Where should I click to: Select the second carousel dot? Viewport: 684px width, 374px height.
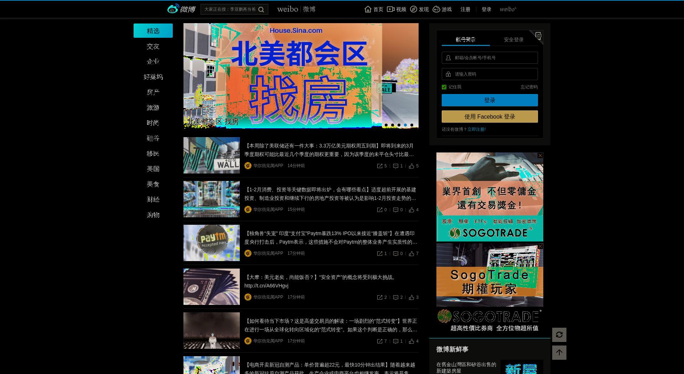(x=392, y=125)
